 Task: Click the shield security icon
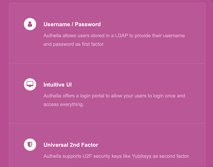[x=30, y=144]
